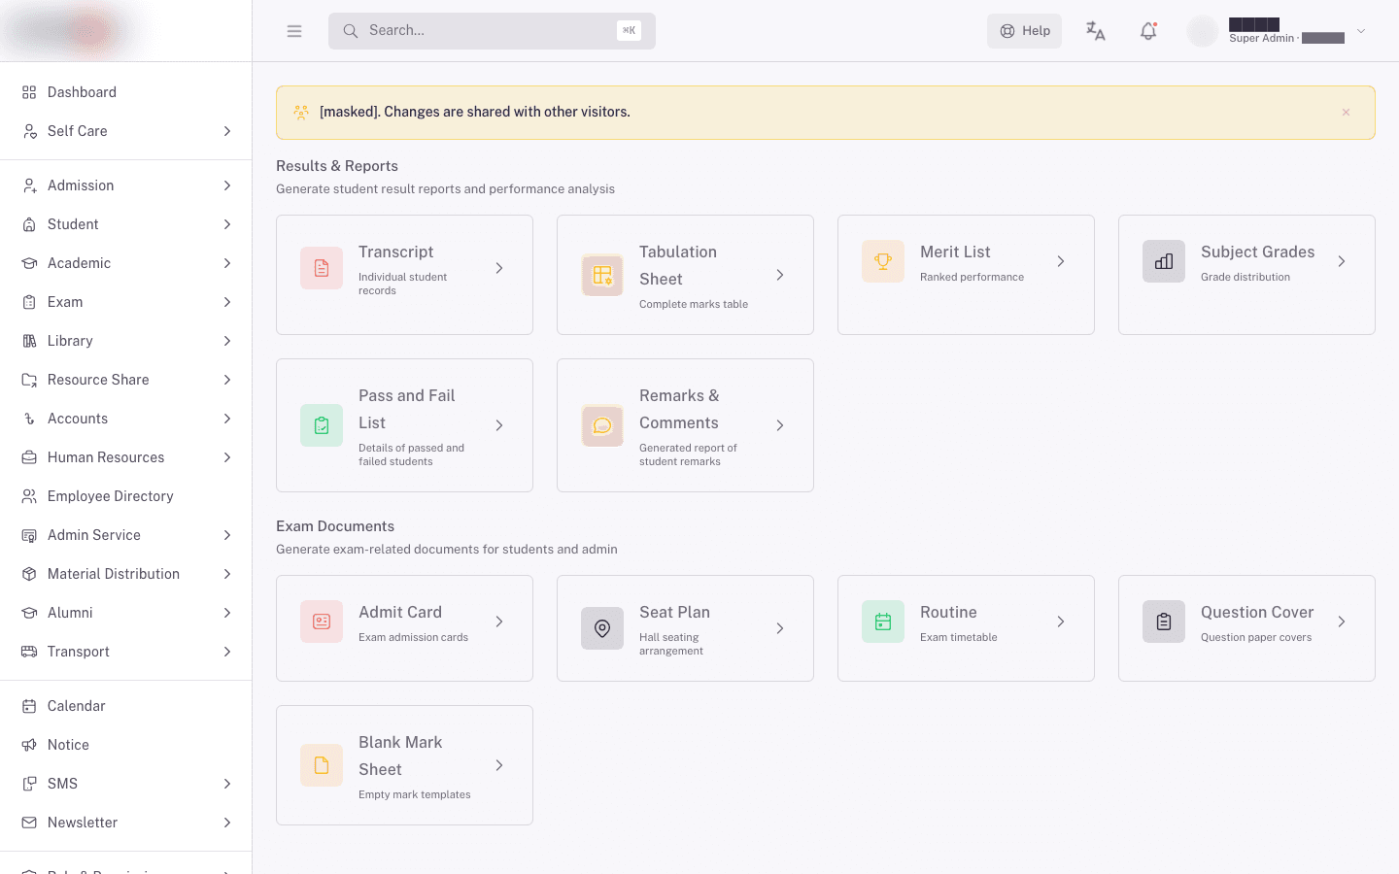Click the Routine calendar icon

[883, 622]
